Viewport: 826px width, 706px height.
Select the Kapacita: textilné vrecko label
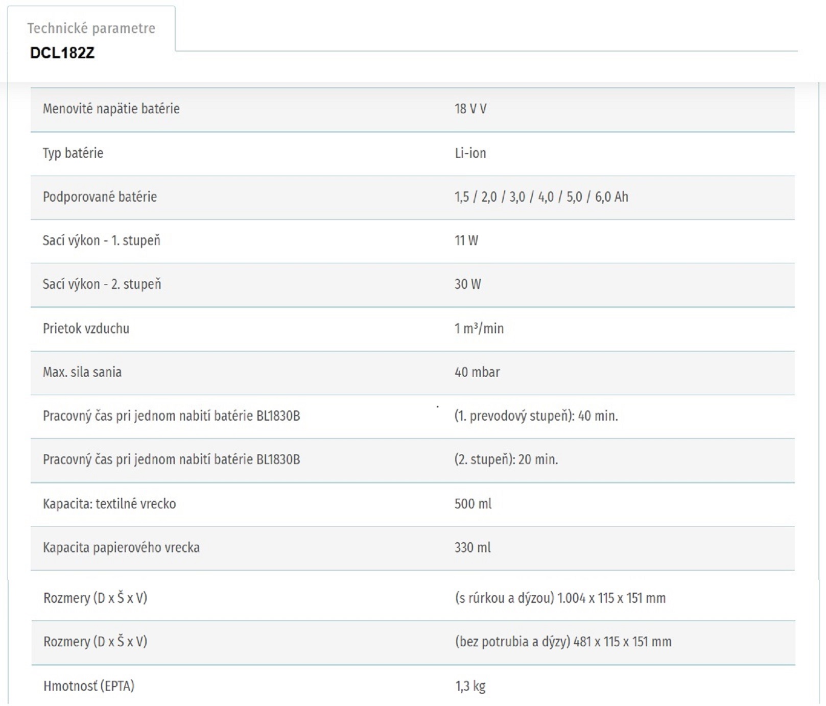point(109,504)
